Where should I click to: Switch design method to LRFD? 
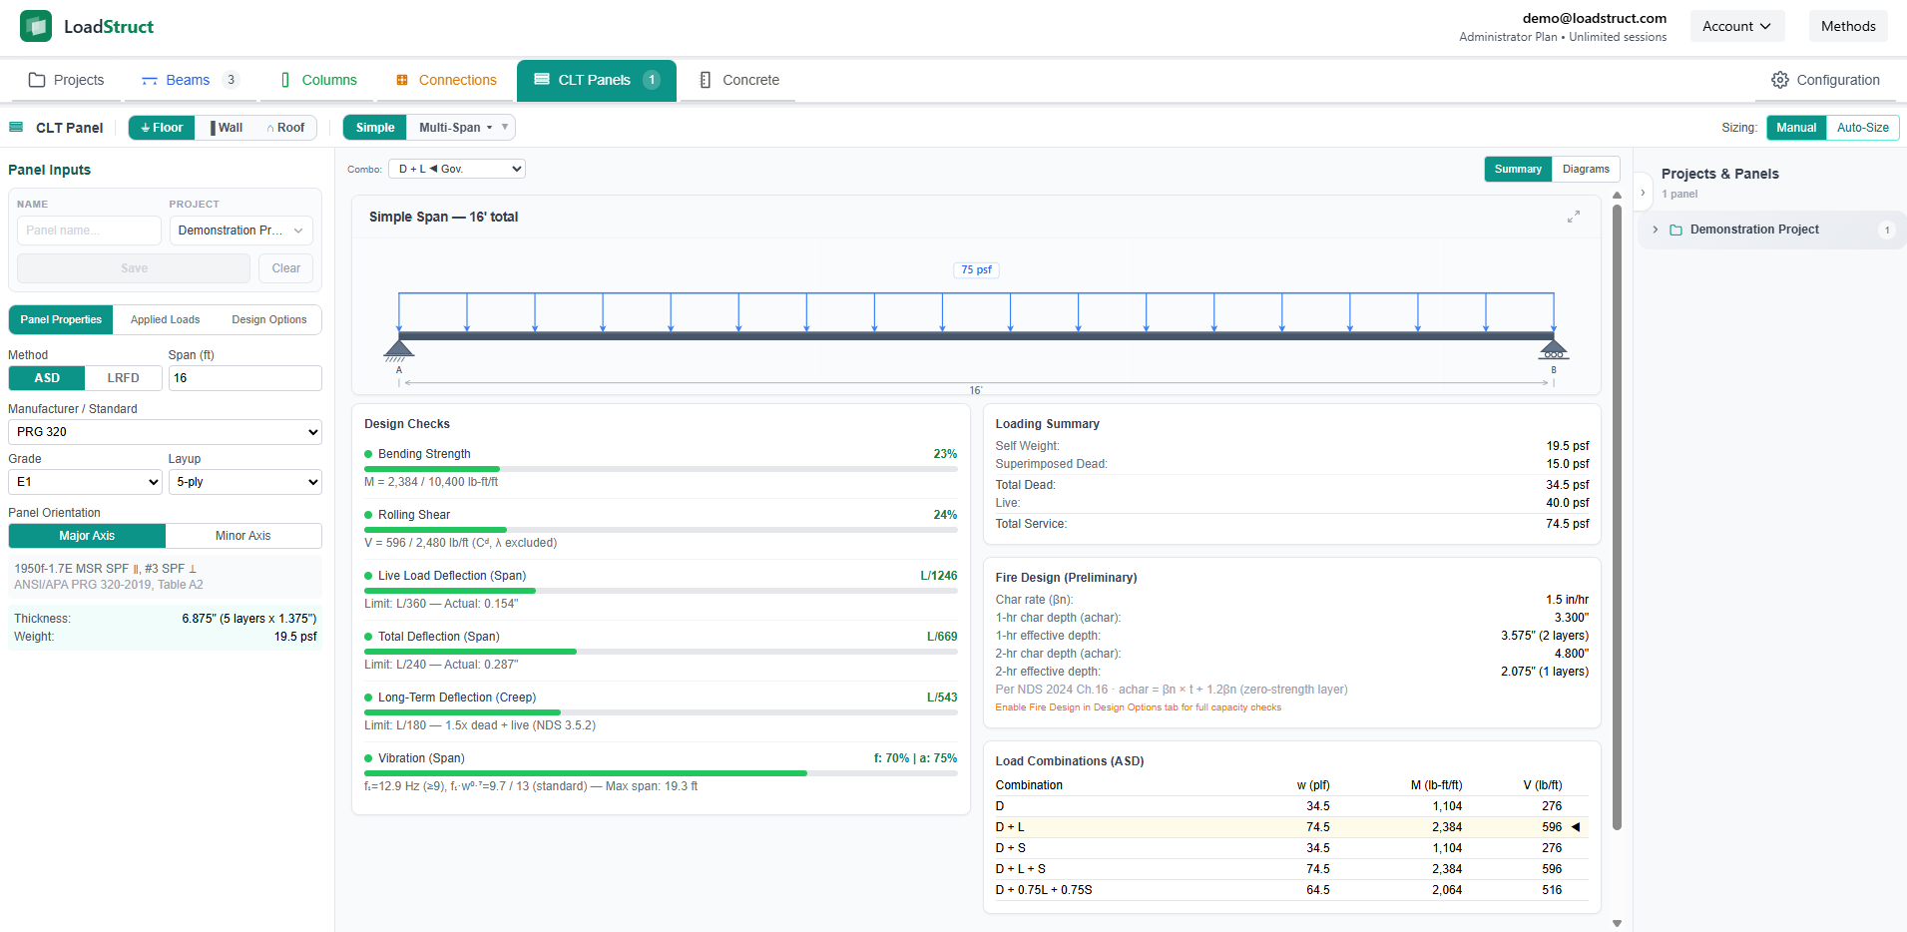click(x=124, y=378)
